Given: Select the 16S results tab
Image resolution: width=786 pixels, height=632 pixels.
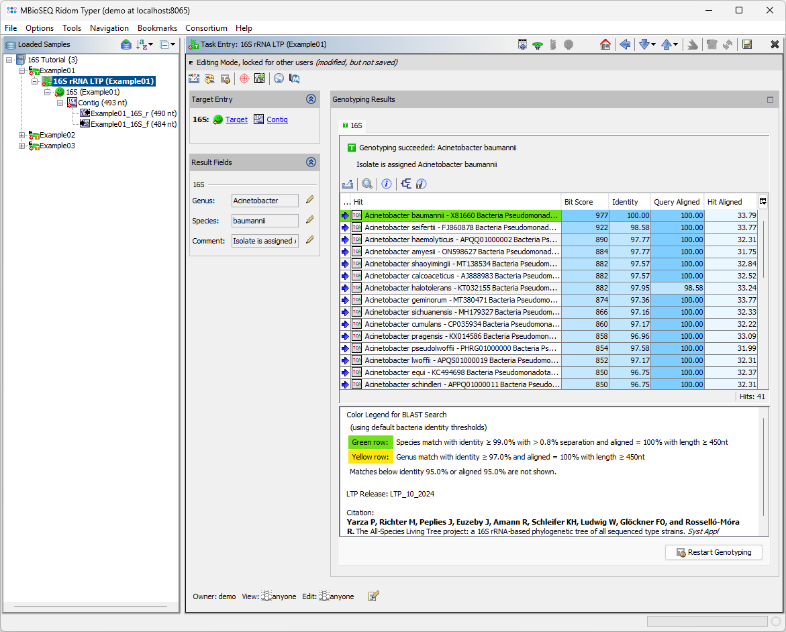Looking at the screenshot, I should click(x=352, y=125).
